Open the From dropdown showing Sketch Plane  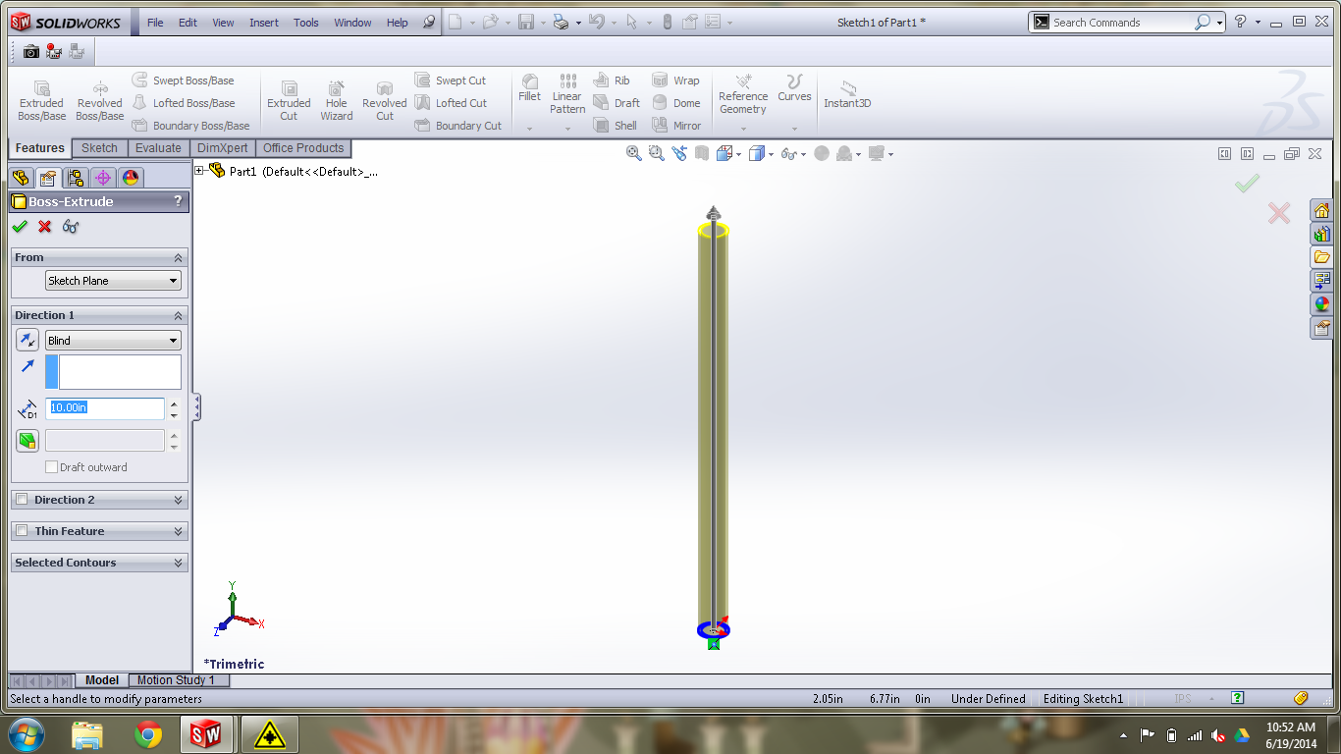click(111, 280)
